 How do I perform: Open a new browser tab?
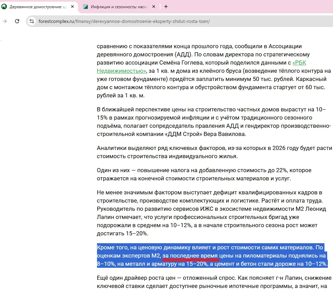[x=166, y=6]
